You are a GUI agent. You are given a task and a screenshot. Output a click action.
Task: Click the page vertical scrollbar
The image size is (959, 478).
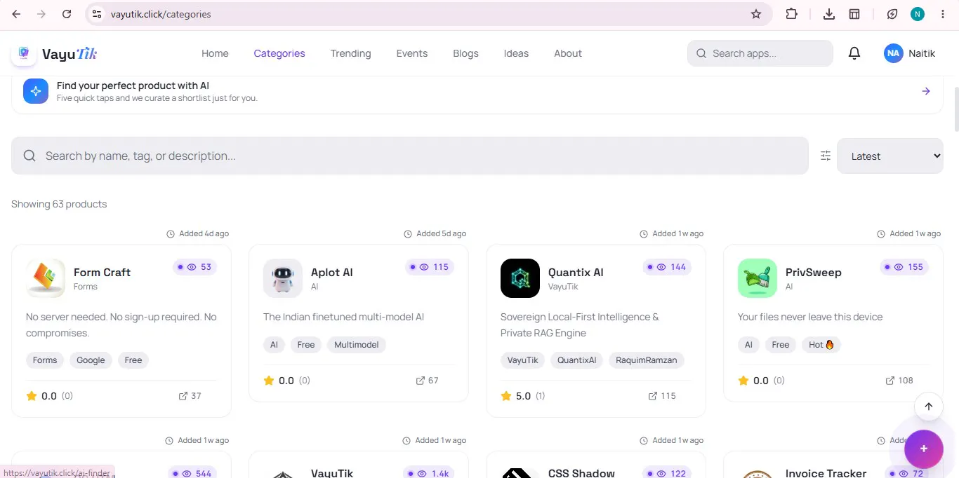coord(955,109)
